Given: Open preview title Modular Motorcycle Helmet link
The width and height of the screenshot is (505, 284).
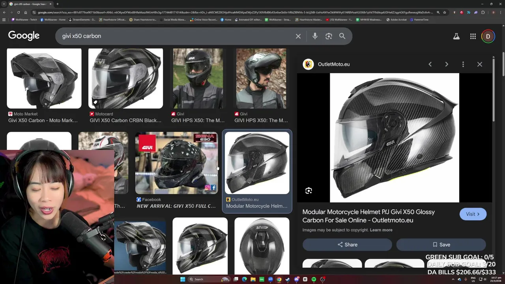Looking at the screenshot, I should click(368, 216).
